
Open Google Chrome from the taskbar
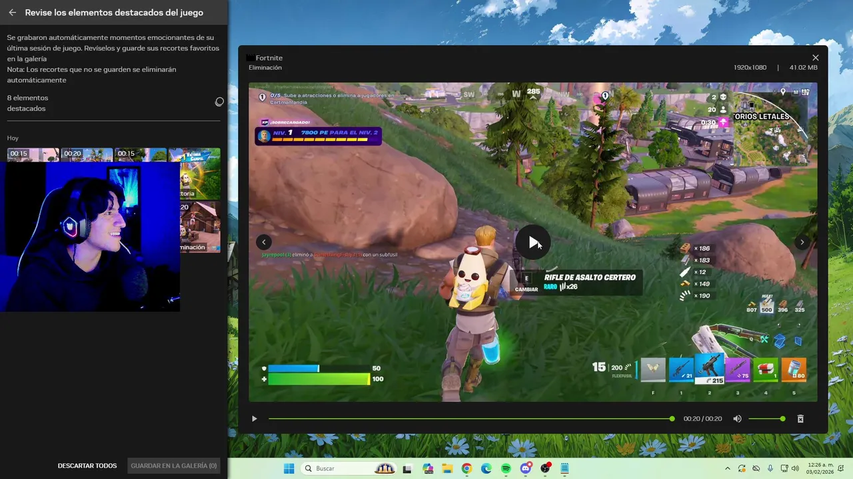click(x=466, y=468)
